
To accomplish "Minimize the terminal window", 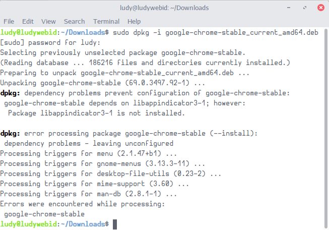I will click(289, 8).
